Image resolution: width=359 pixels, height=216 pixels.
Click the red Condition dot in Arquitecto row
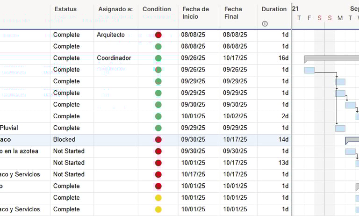158,35
